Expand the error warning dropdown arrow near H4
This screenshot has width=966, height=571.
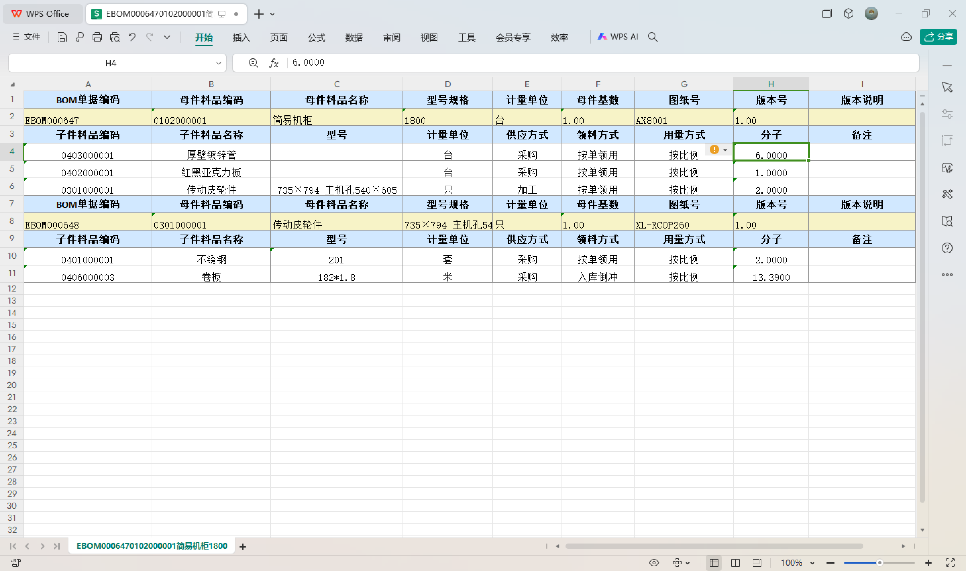pyautogui.click(x=725, y=150)
